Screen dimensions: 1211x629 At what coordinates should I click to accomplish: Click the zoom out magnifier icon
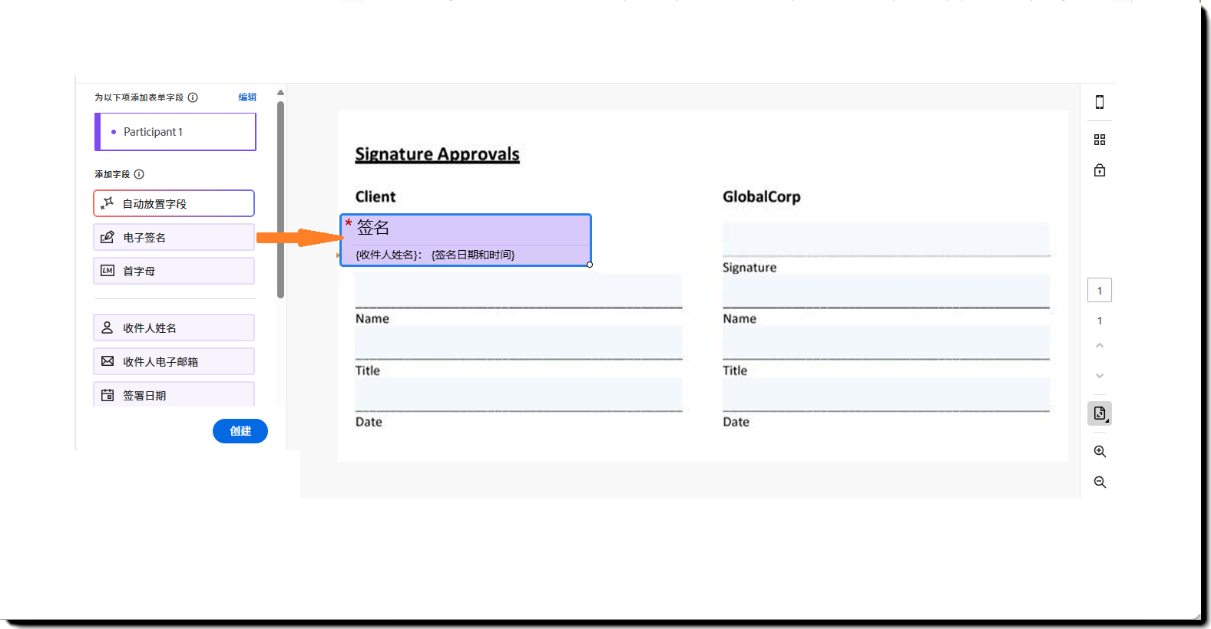1100,482
